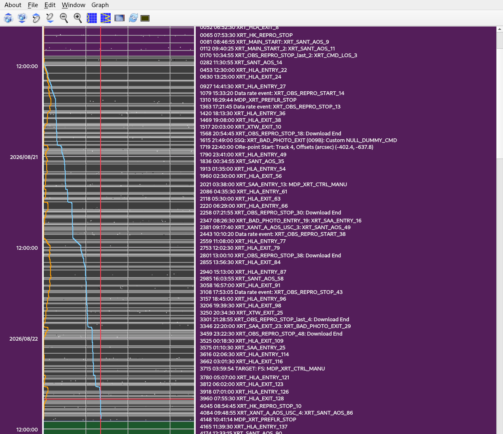Image resolution: width=503 pixels, height=434 pixels.
Task: Open the Edit menu
Action: click(50, 5)
